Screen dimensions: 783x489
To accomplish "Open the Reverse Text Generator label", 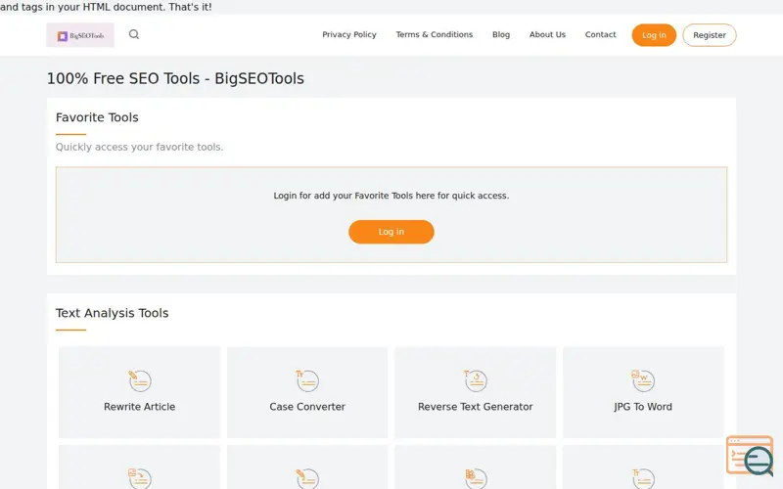I will tap(476, 407).
